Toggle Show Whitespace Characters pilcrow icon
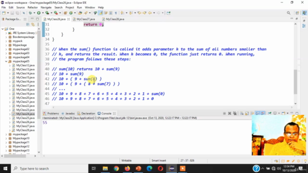 [x=115, y=13]
